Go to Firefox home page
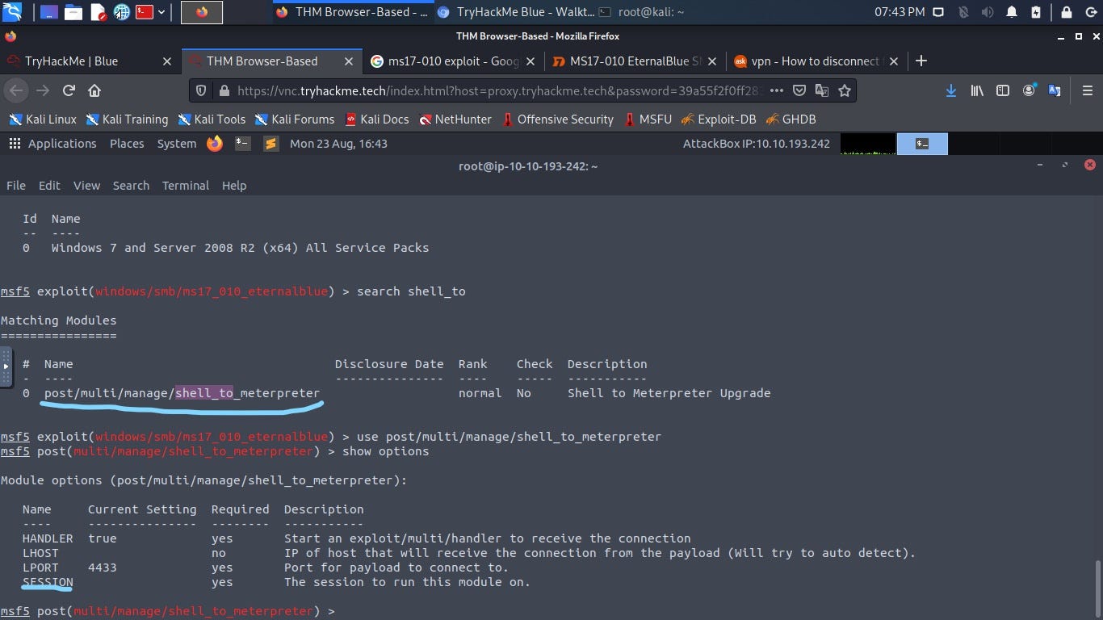The image size is (1103, 620). (94, 90)
